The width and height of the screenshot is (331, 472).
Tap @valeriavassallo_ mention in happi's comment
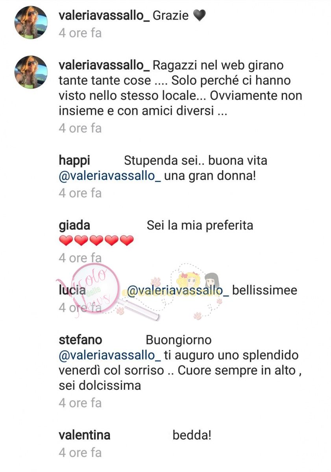click(x=109, y=177)
